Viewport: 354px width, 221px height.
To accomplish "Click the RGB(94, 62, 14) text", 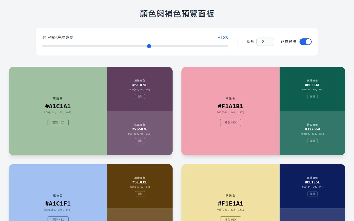I will 140,187.
